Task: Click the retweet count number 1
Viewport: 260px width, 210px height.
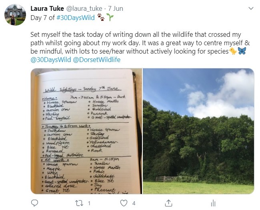Action: click(89, 203)
